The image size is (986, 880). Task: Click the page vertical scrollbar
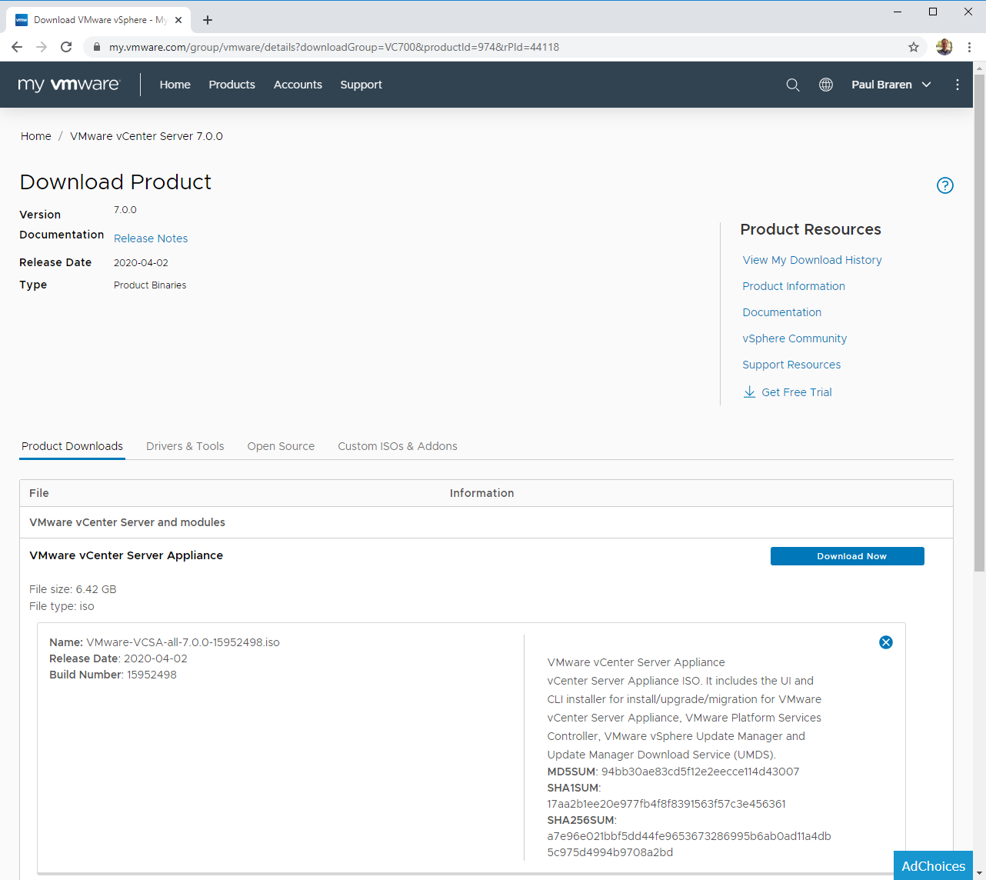pos(979,323)
